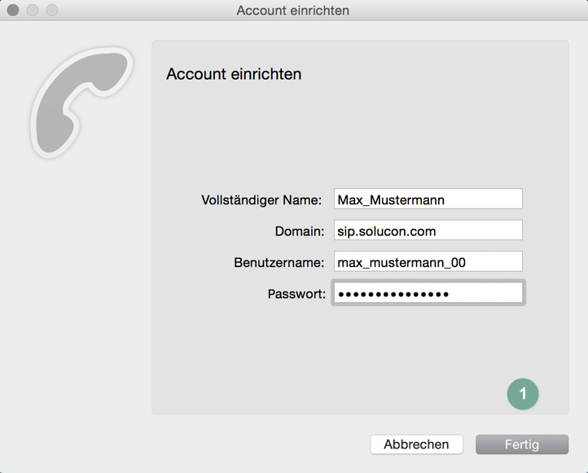Image resolution: width=588 pixels, height=473 pixels.
Task: Click the Fertig button
Action: [521, 445]
